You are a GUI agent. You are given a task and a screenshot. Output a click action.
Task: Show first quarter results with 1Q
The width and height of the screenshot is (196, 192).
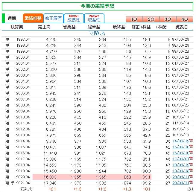click(x=134, y=19)
